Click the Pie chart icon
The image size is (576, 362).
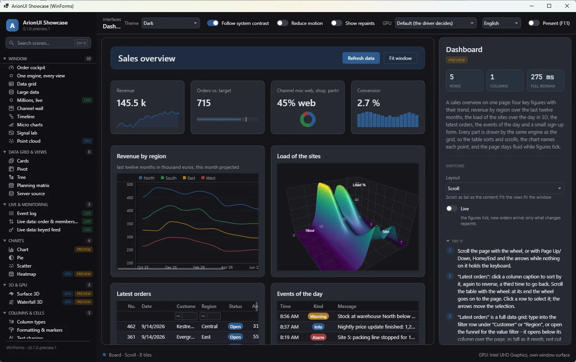point(11,258)
